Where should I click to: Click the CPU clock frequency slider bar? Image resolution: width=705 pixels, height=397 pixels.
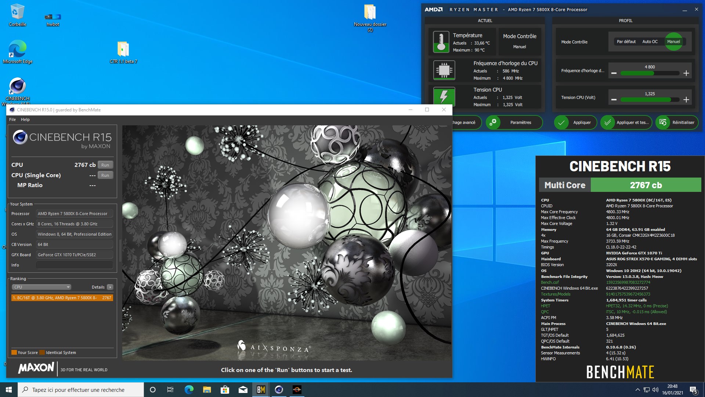[650, 73]
